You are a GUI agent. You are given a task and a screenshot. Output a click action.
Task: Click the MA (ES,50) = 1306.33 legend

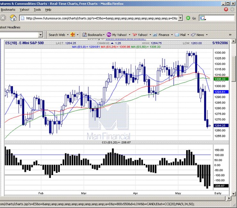coord(146,47)
